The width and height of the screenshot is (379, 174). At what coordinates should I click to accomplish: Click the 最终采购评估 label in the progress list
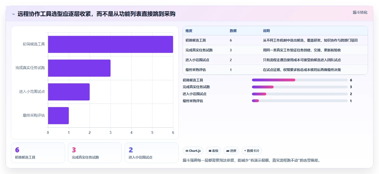coord(193,101)
